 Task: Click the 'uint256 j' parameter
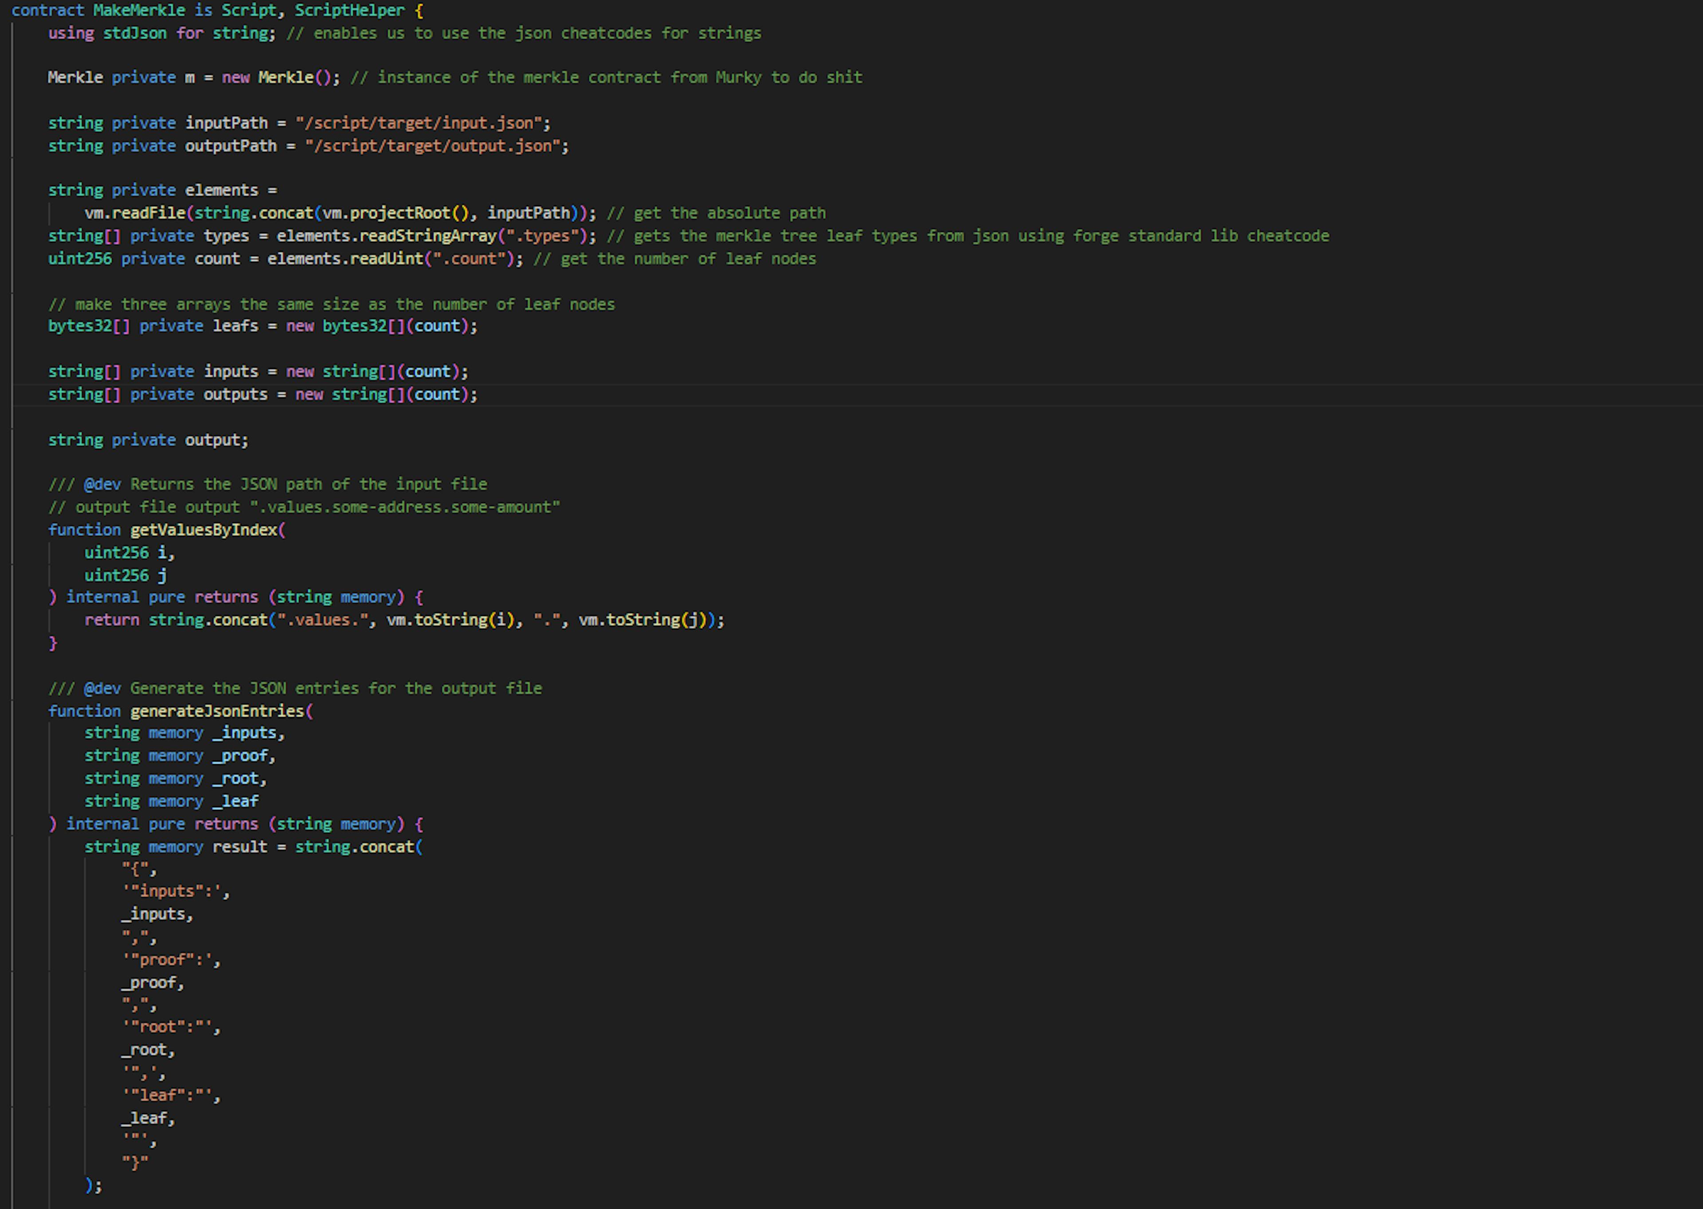(125, 576)
